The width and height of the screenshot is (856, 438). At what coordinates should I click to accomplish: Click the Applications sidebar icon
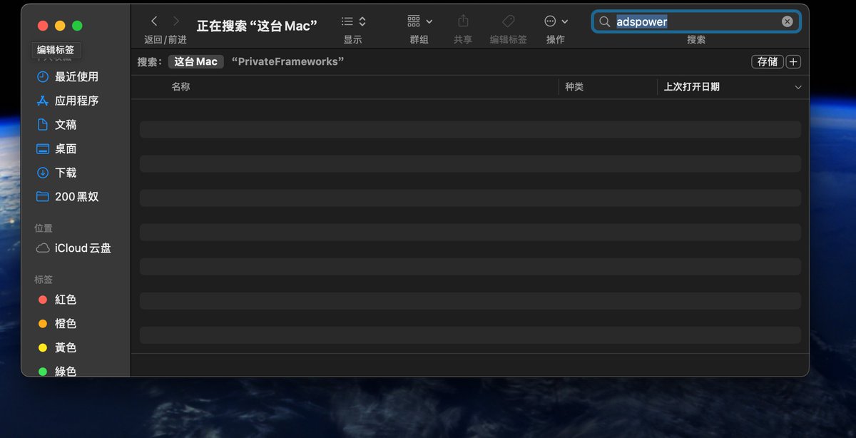pyautogui.click(x=43, y=101)
